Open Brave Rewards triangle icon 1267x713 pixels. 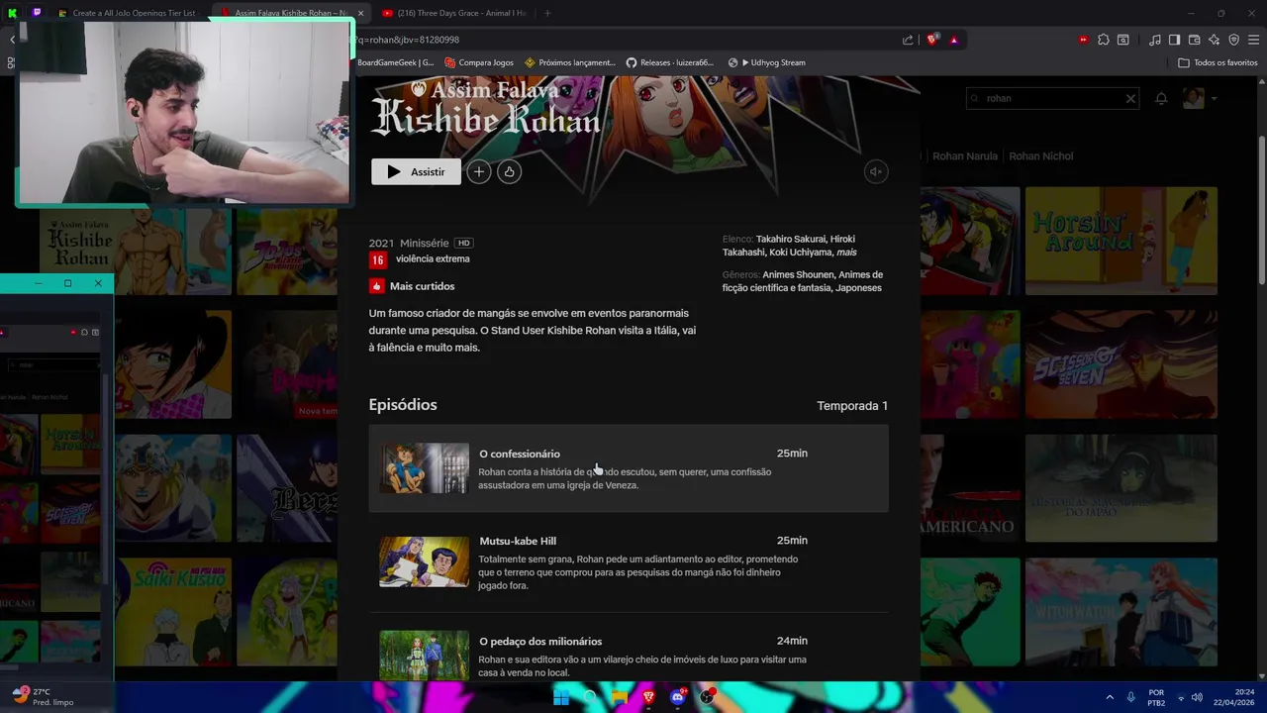(954, 40)
